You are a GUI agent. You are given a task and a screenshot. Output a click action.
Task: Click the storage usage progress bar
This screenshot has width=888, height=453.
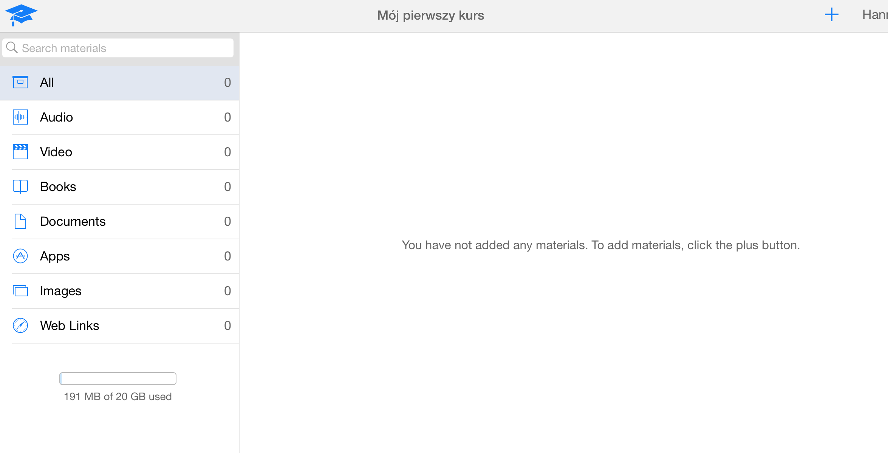coord(118,379)
